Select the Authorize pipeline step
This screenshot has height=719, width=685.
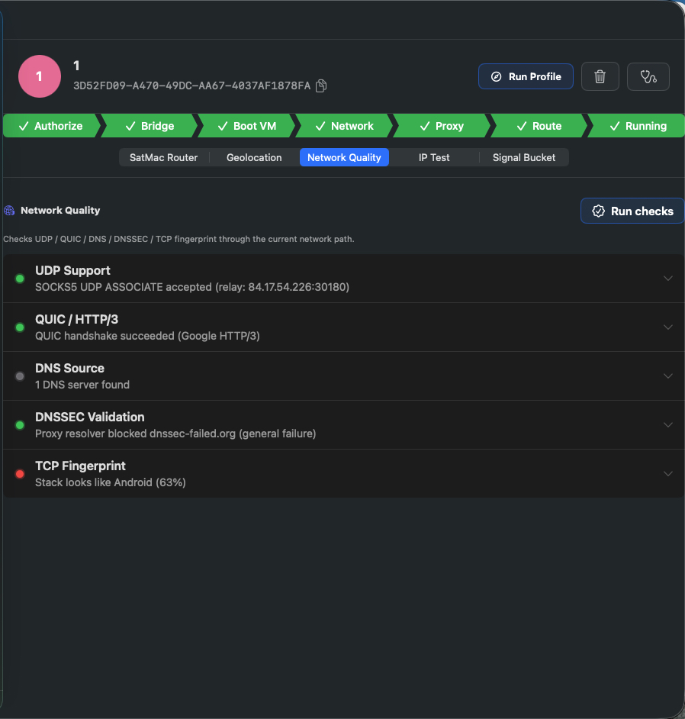click(x=50, y=126)
